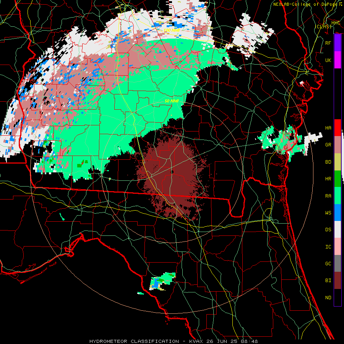Select the BD olive-yellow legend swatch
The image size is (344, 344).
[338, 162]
